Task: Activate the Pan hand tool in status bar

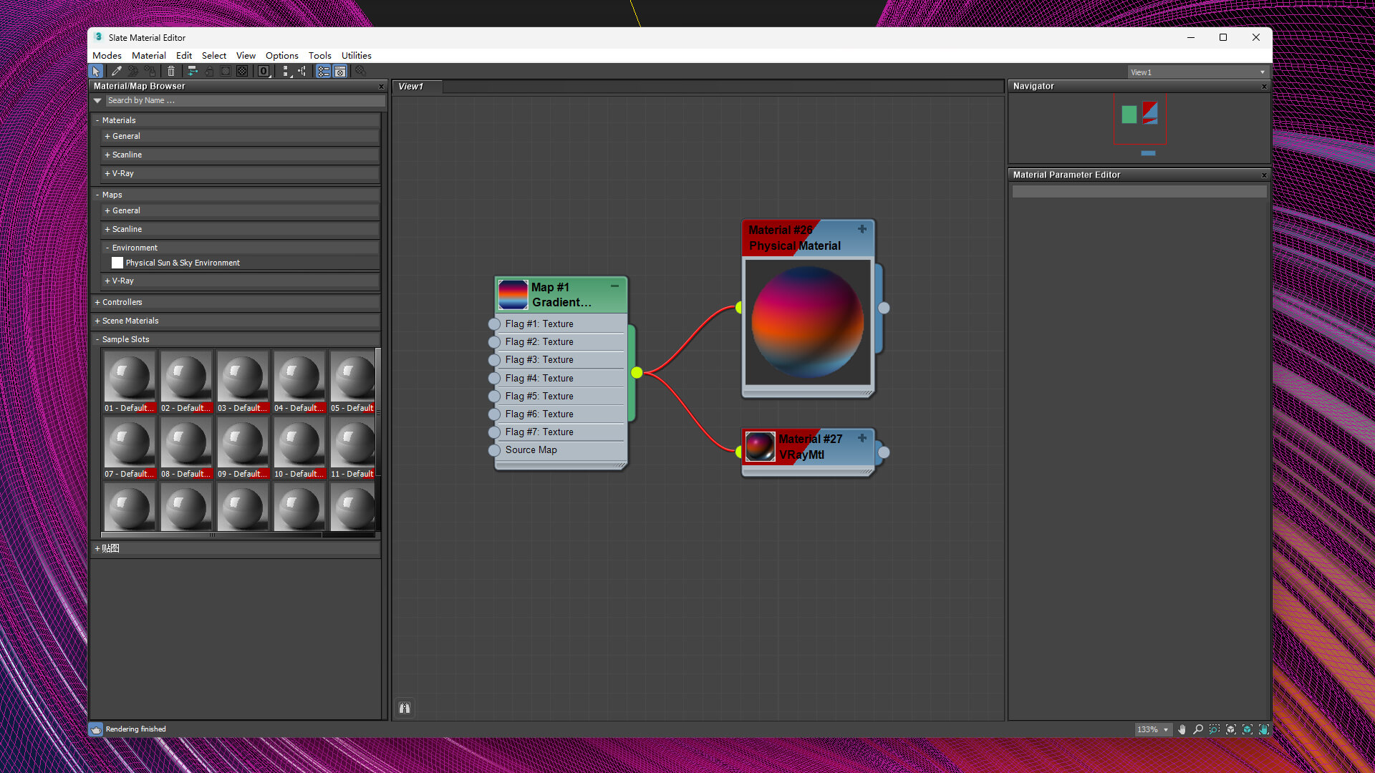Action: [1182, 729]
